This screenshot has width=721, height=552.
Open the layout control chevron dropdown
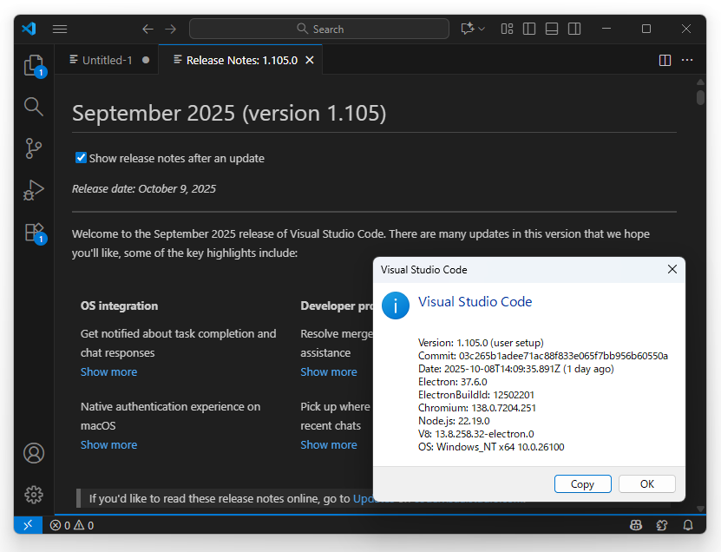click(x=482, y=29)
